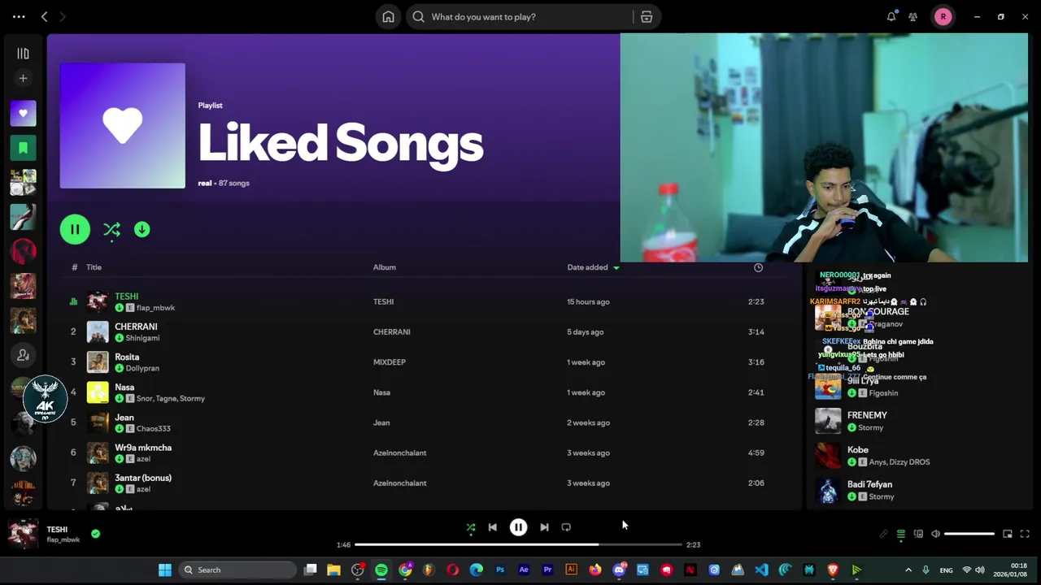Toggle shuffle in the bottom player bar
Viewport: 1041px width, 585px height.
[470, 527]
